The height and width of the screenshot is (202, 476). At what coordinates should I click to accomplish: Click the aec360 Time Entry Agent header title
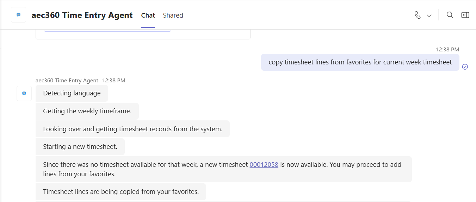point(82,15)
